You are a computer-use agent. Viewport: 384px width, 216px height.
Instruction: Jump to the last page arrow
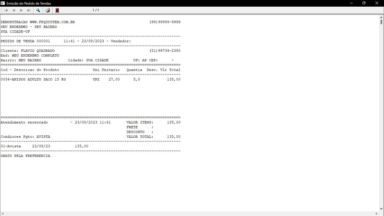[29, 10]
